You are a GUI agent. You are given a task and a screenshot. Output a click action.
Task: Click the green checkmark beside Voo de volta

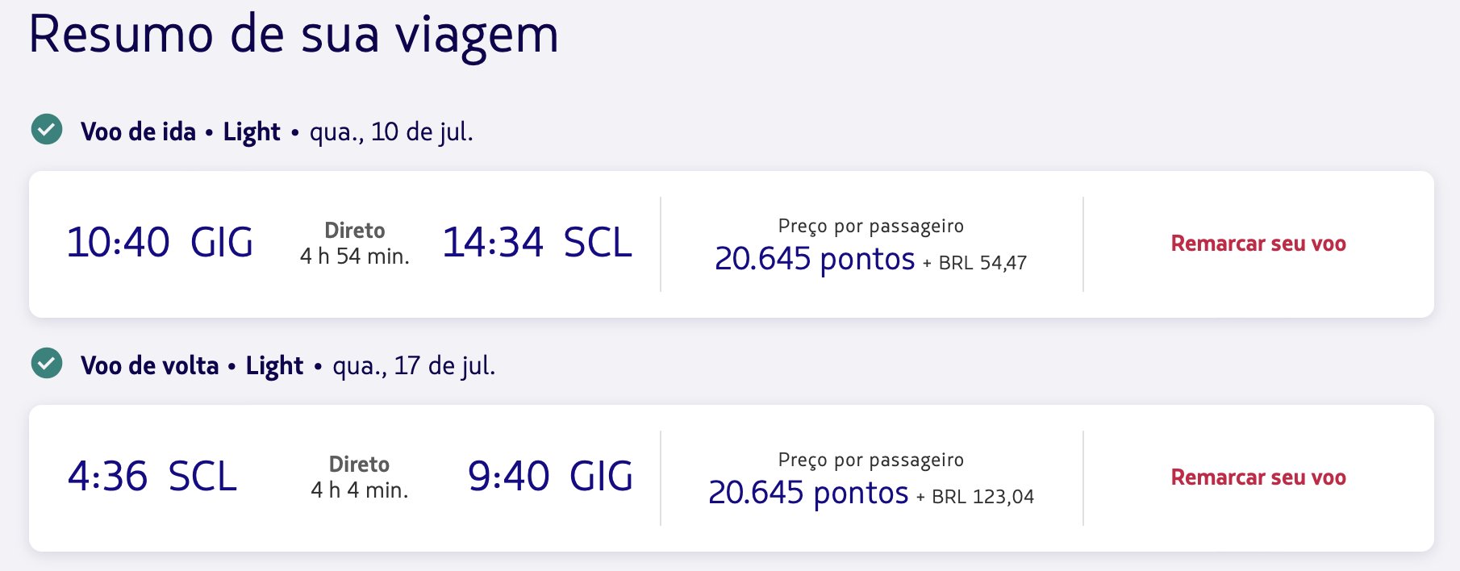pos(47,363)
